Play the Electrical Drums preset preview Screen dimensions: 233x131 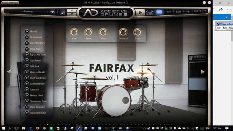27,78
